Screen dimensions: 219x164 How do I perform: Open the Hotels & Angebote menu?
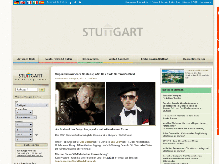point(118,59)
